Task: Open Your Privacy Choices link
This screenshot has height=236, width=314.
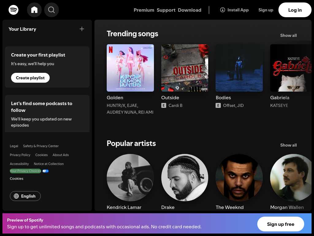Action: [25, 171]
